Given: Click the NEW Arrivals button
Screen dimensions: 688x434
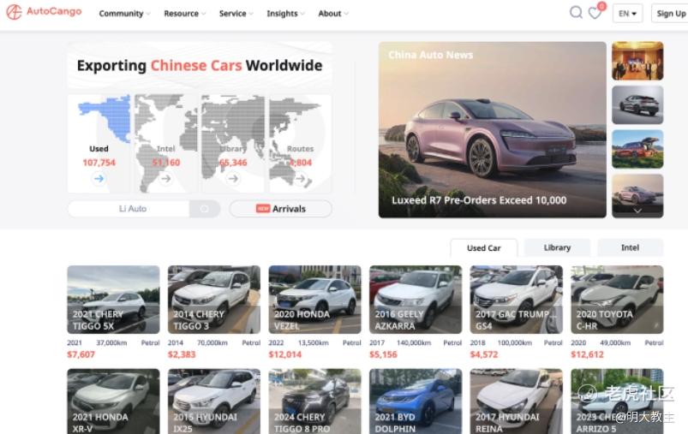Looking at the screenshot, I should coord(281,209).
